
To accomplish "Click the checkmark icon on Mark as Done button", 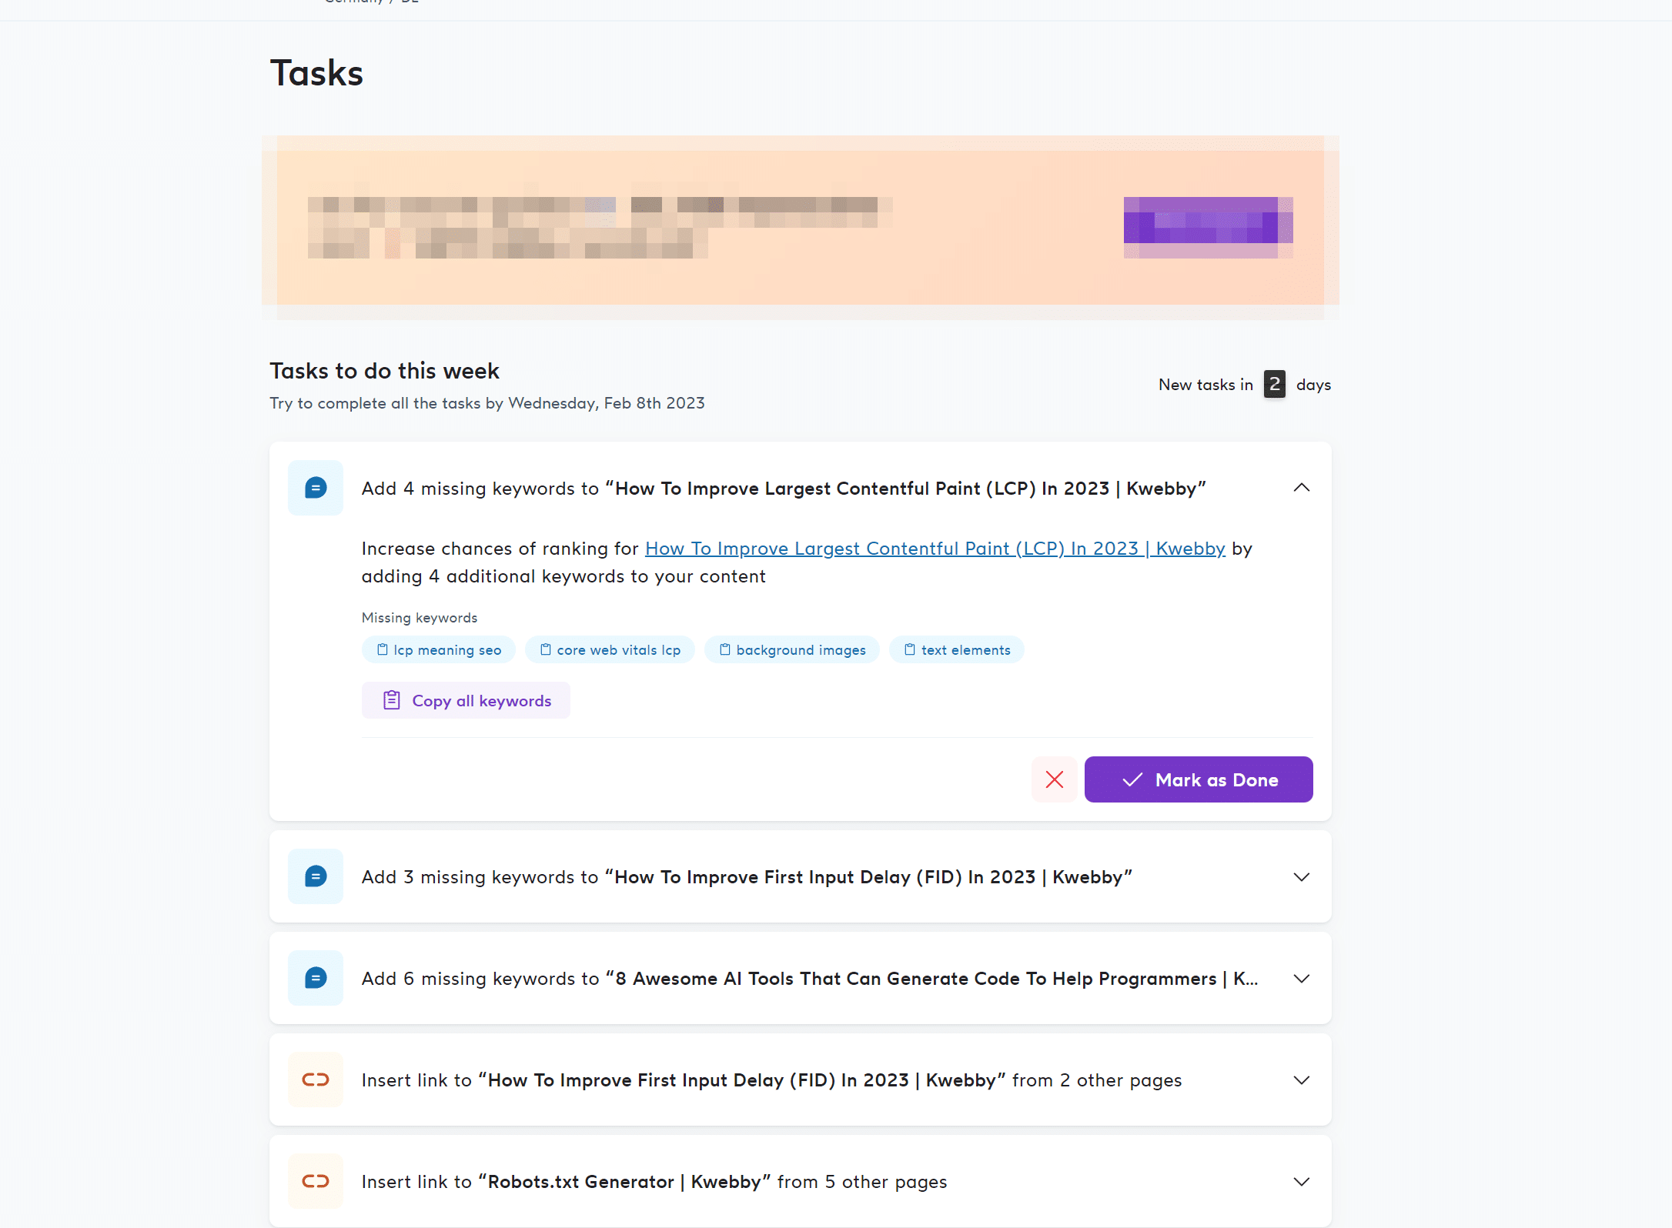I will pos(1129,779).
